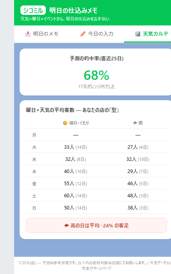The height and width of the screenshot is (274, 171).
Task: Click the cell 60人 (14日)
Action: coord(76,196)
